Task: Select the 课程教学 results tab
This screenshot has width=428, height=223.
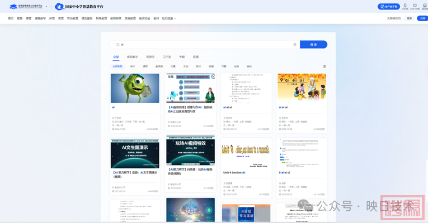Action: 133,57
